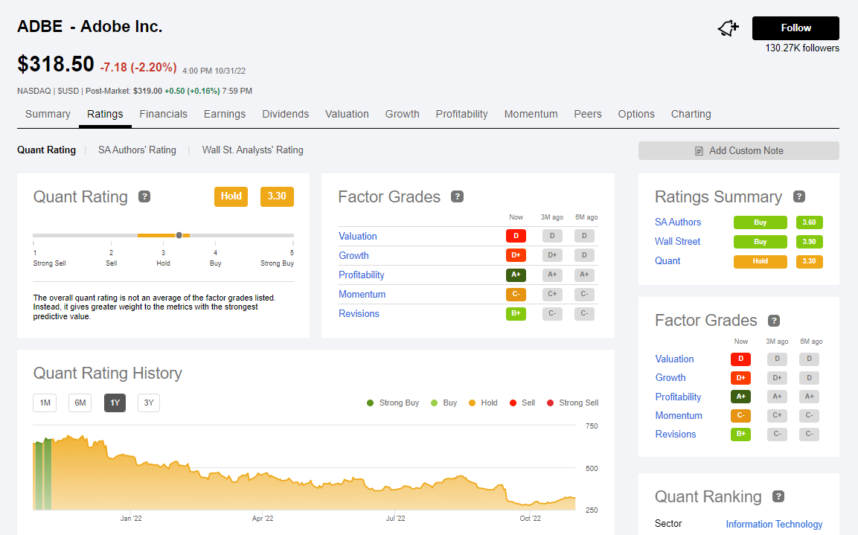The image size is (858, 535).
Task: Click the bell alert icon next to Follow
Action: tap(729, 28)
